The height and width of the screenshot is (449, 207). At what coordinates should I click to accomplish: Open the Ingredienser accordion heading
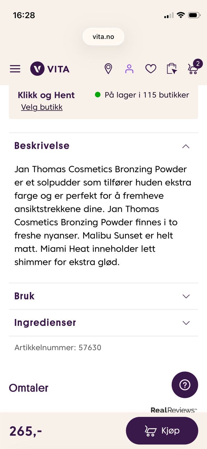tap(45, 323)
